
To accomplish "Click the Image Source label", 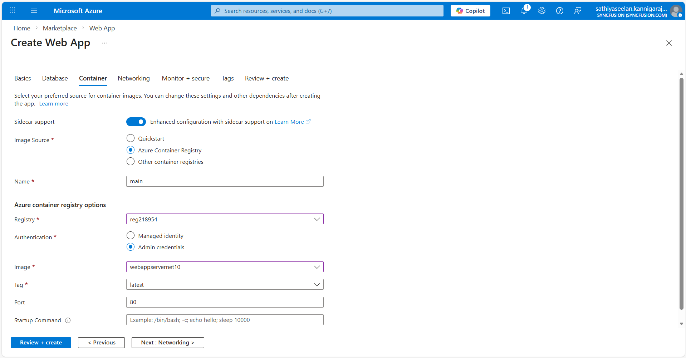I will [32, 140].
